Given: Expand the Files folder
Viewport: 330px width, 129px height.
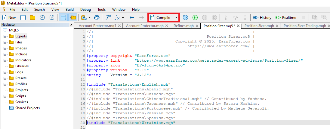Looking at the screenshot, I should pos(5,42).
